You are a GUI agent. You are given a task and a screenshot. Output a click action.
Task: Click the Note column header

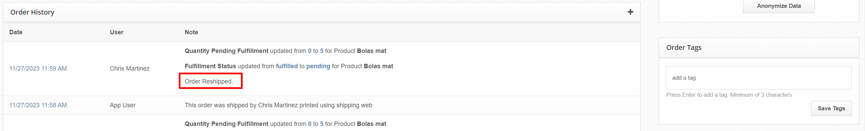191,32
